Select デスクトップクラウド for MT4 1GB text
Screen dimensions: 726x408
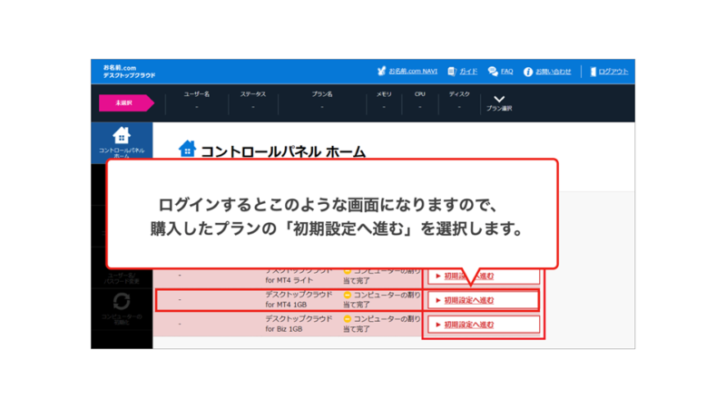299,299
